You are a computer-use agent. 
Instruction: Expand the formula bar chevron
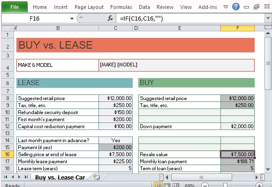pos(268,18)
